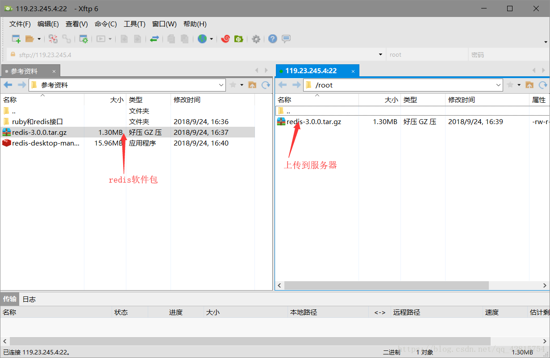Click the globe encoding icon
Viewport: 550px width, 358px height.
[x=202, y=39]
